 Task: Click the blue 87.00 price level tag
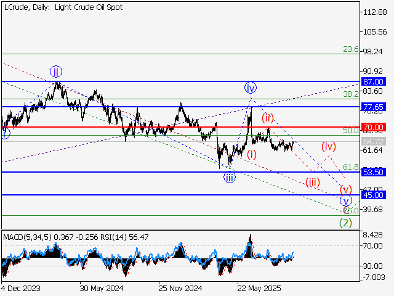(374, 81)
